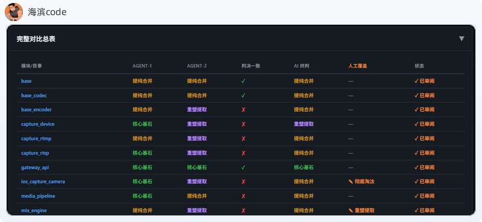Screen dimensions: 482x222
Task: Open the base module link
Action: [x=26, y=81]
